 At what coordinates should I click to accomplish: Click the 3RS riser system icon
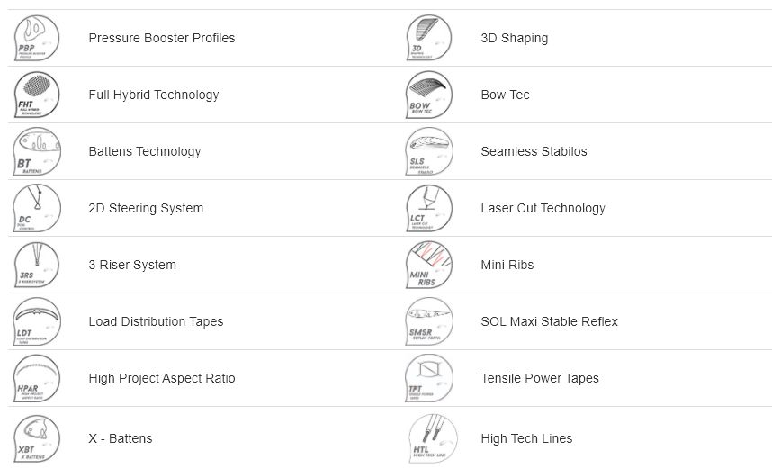coord(37,265)
